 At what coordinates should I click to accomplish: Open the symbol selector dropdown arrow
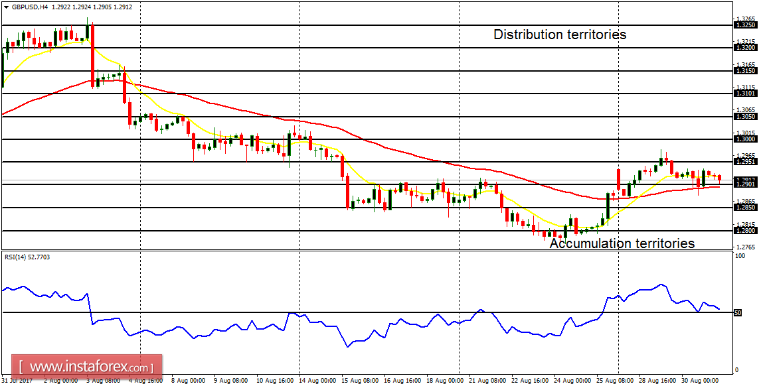pyautogui.click(x=6, y=7)
